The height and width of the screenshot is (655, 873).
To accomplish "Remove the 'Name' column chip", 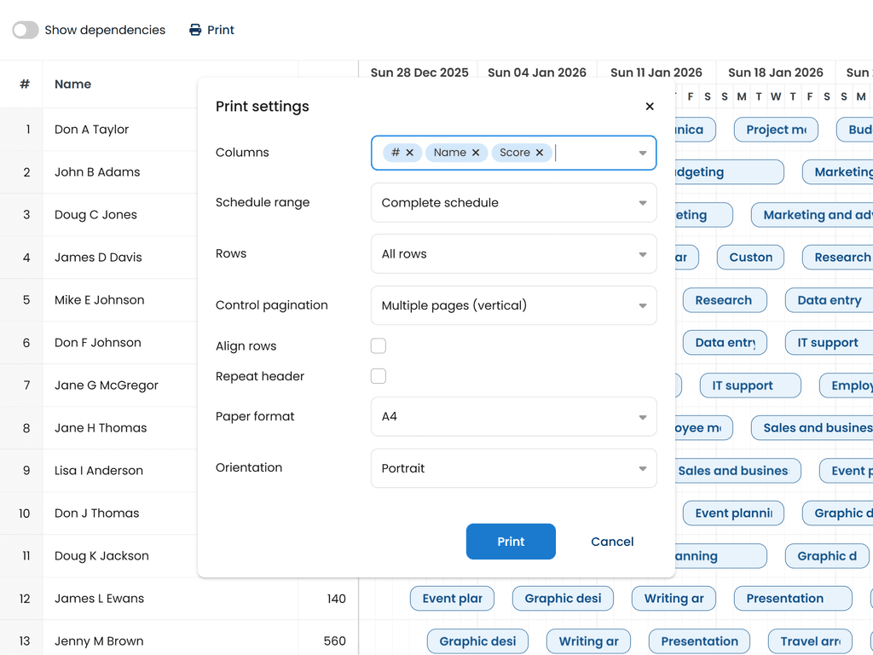I will (x=476, y=153).
